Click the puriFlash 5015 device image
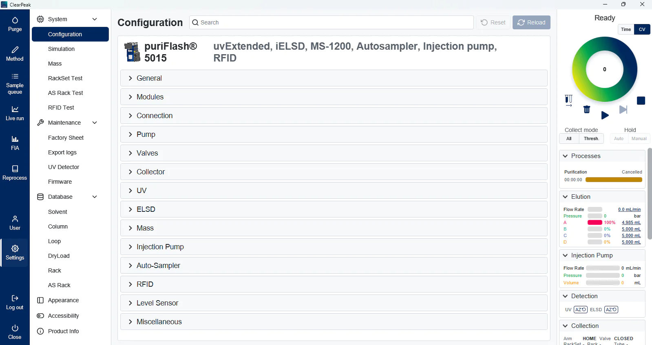The height and width of the screenshot is (345, 652). coord(132,52)
